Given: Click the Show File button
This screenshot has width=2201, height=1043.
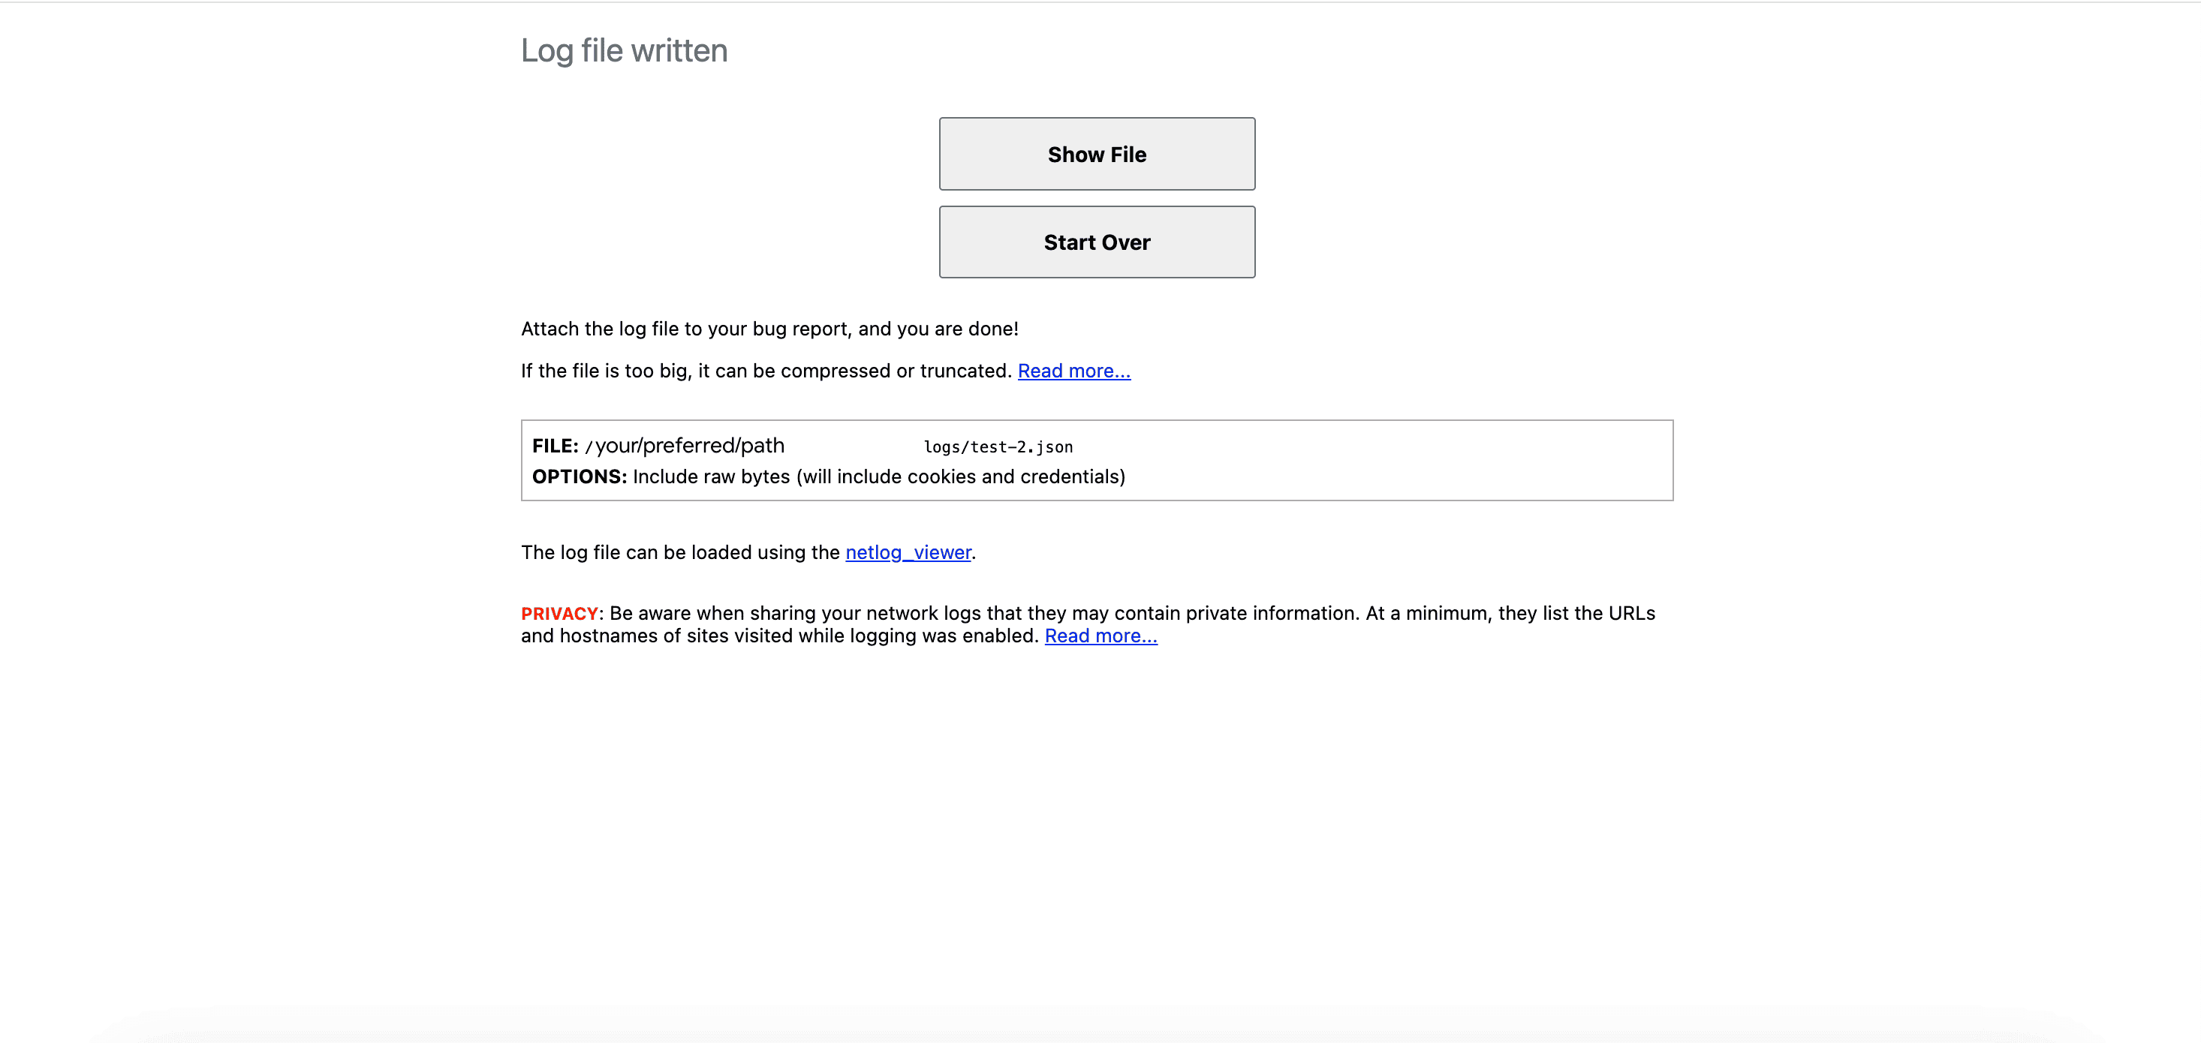Looking at the screenshot, I should click(x=1097, y=154).
